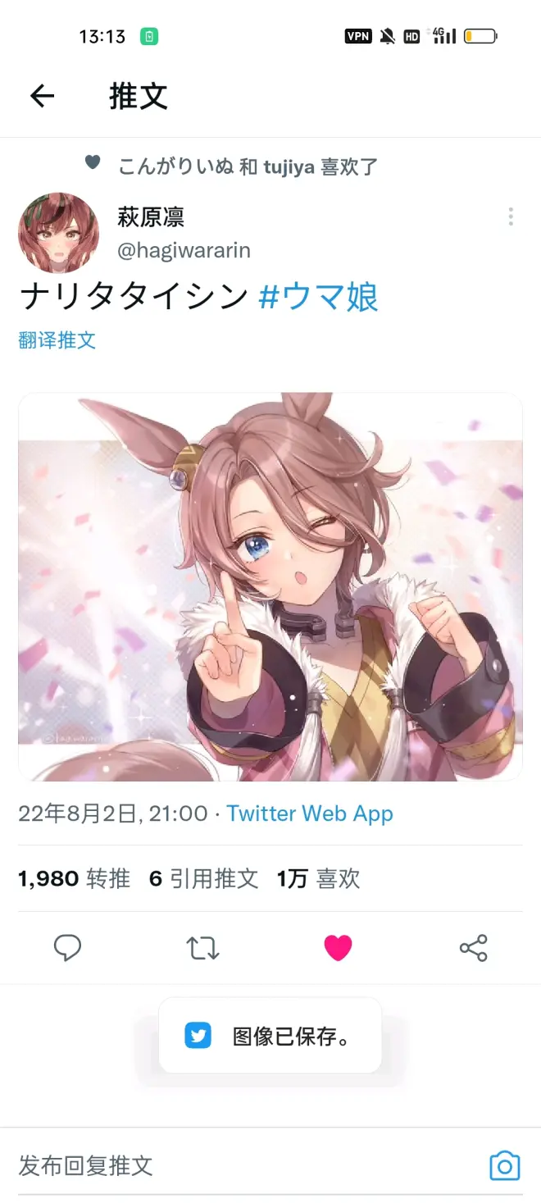Open the tweet's anime illustration image

point(270,587)
